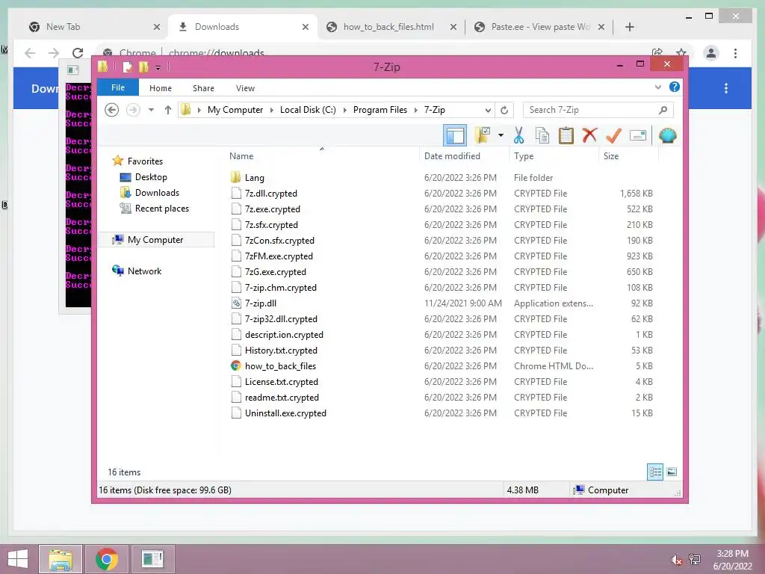Screen dimensions: 765x574
Task: Open Chrome three-dot menu
Action: click(735, 53)
